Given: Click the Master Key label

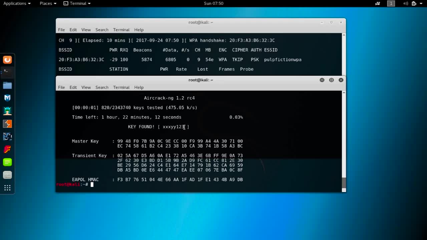Looking at the screenshot, I should coord(85,141).
